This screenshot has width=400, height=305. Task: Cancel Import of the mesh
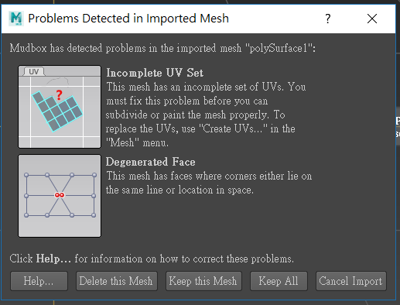351,281
